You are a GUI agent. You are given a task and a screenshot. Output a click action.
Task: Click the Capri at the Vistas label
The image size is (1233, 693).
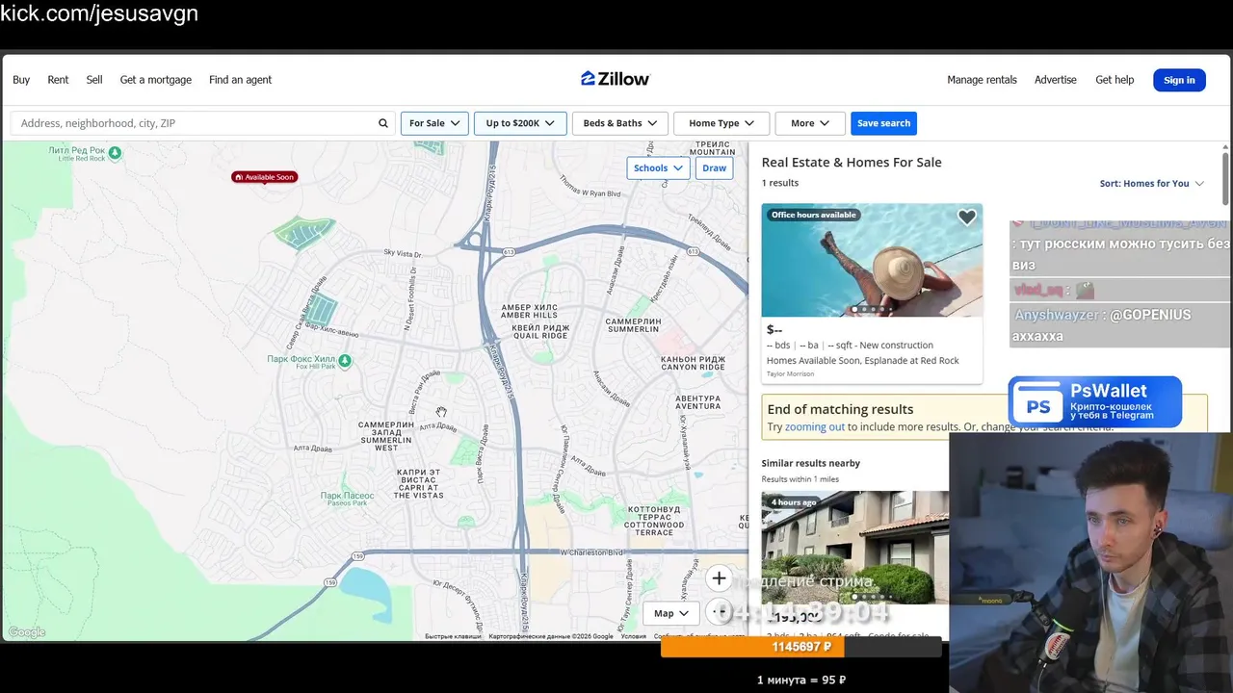[x=420, y=484]
